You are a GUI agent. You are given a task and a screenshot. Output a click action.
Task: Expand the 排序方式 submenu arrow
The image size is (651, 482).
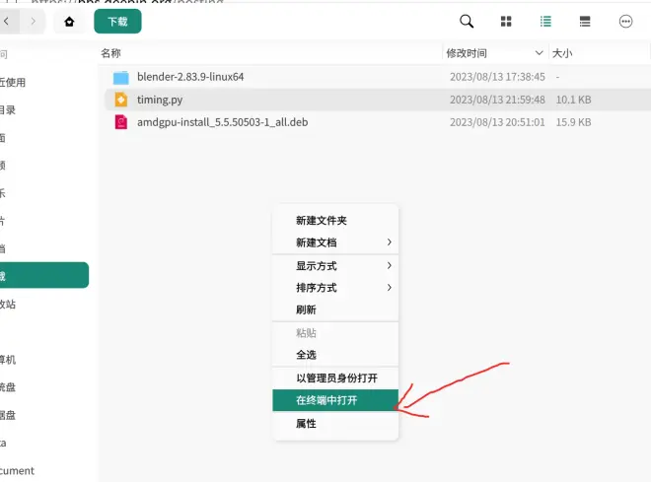coord(389,288)
